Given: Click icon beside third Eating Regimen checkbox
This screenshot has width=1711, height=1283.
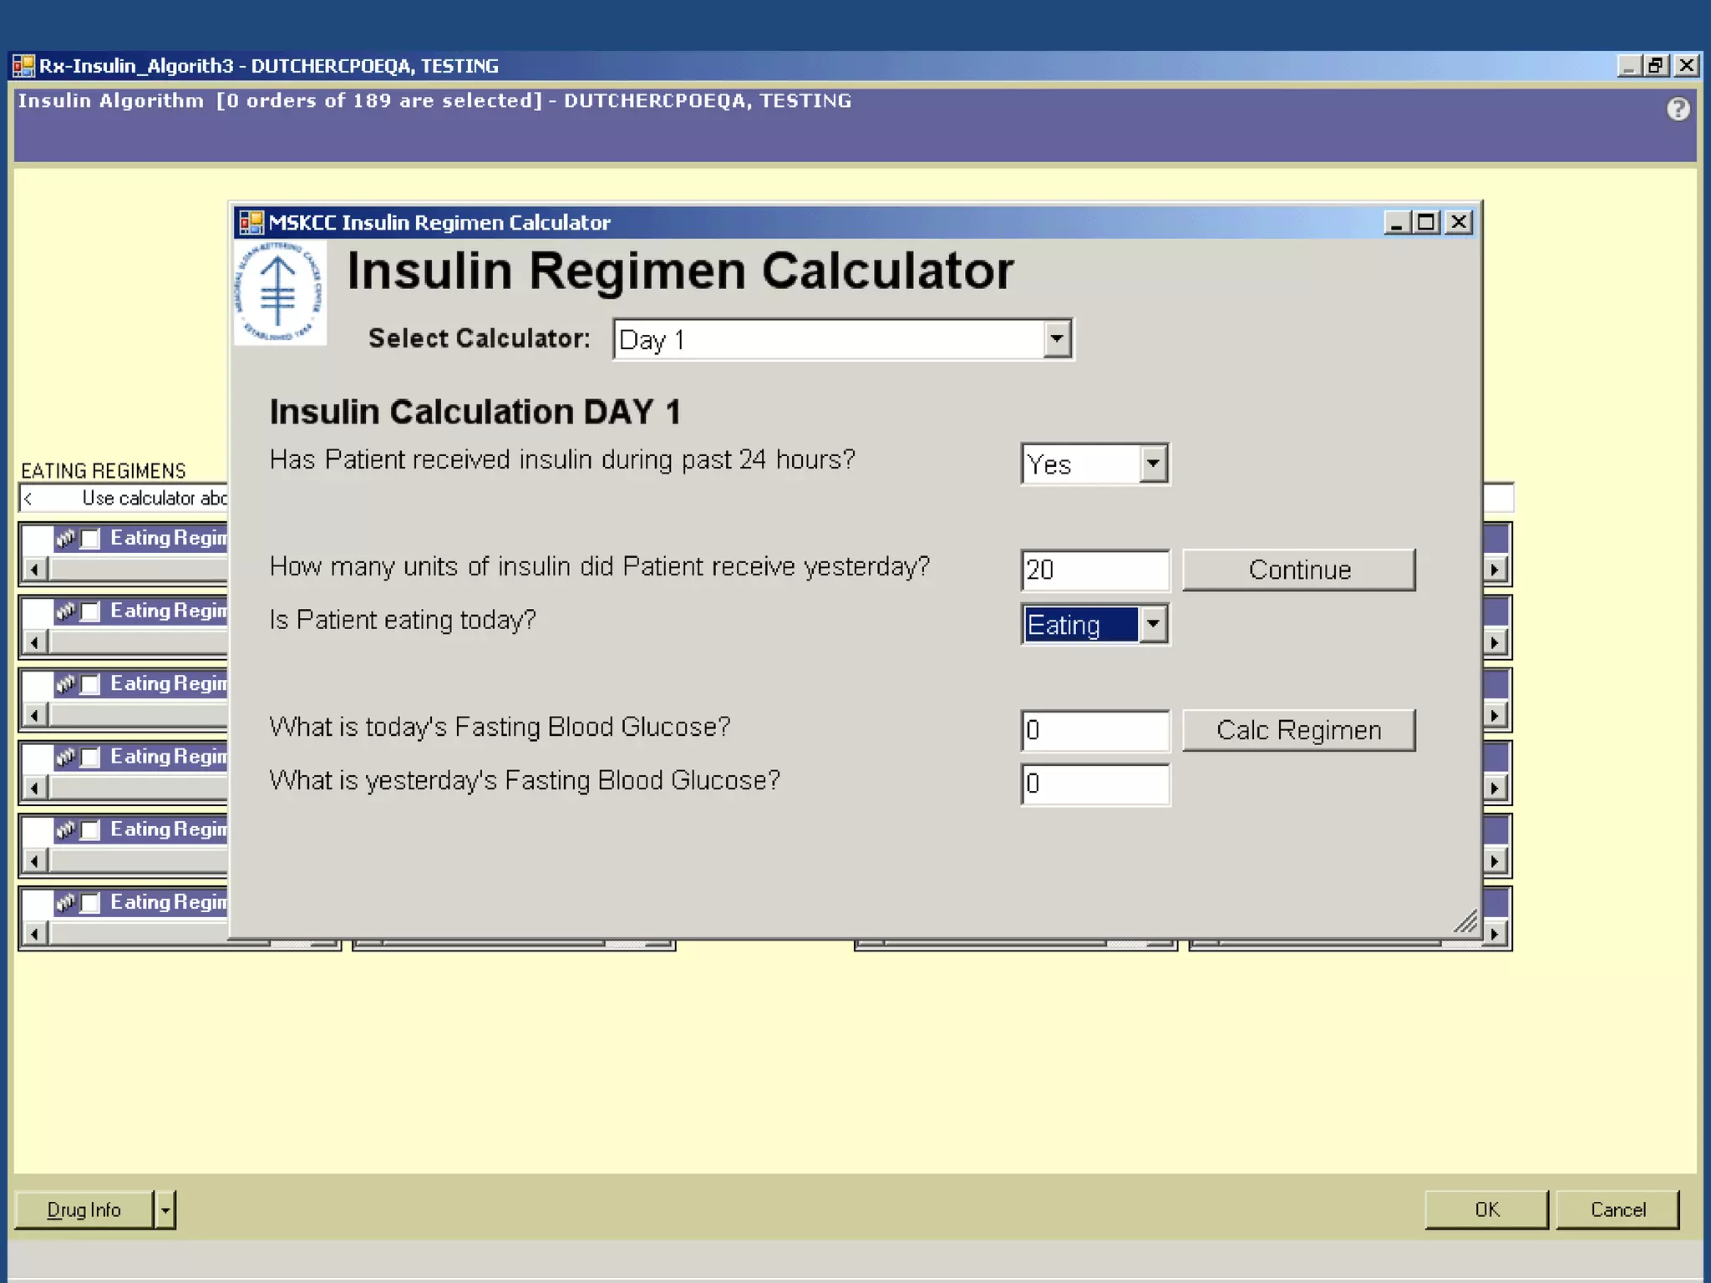Looking at the screenshot, I should pyautogui.click(x=65, y=683).
